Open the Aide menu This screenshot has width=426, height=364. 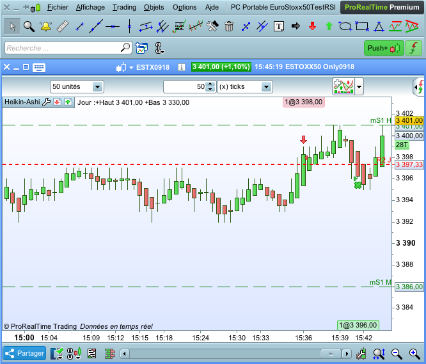click(212, 7)
